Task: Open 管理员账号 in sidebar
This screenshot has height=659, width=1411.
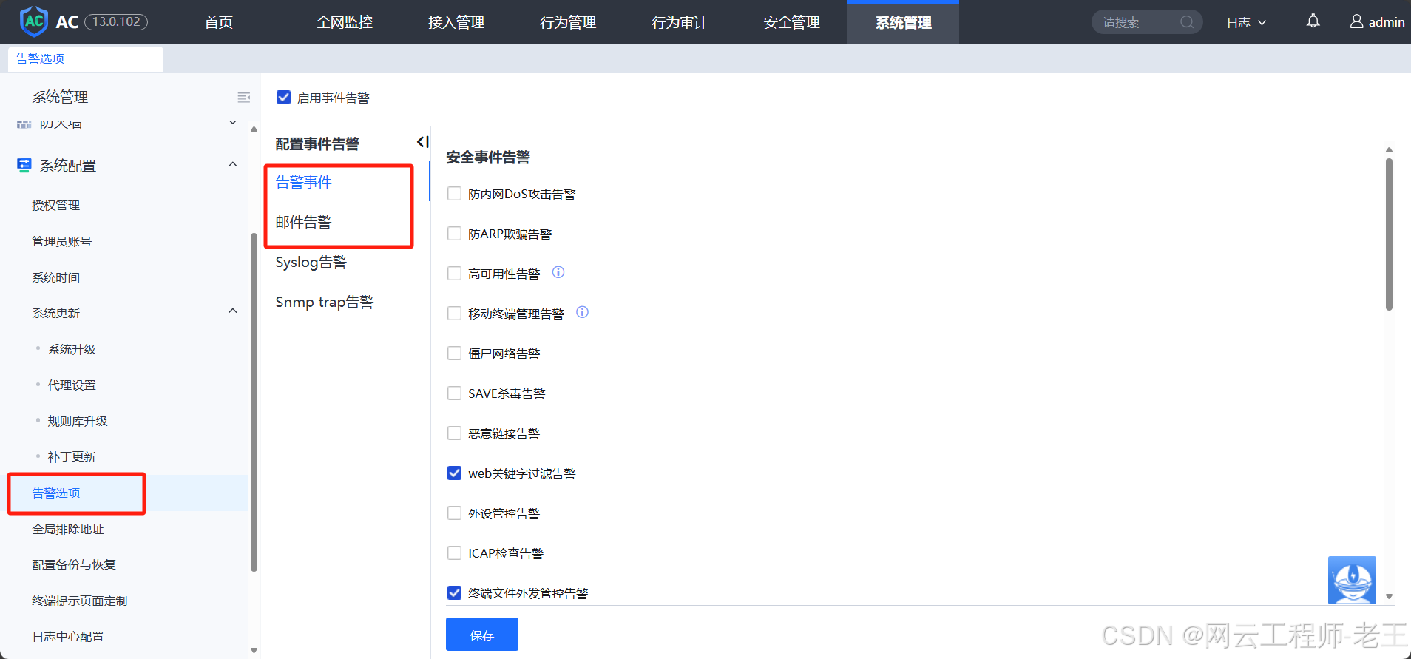Action: click(62, 241)
